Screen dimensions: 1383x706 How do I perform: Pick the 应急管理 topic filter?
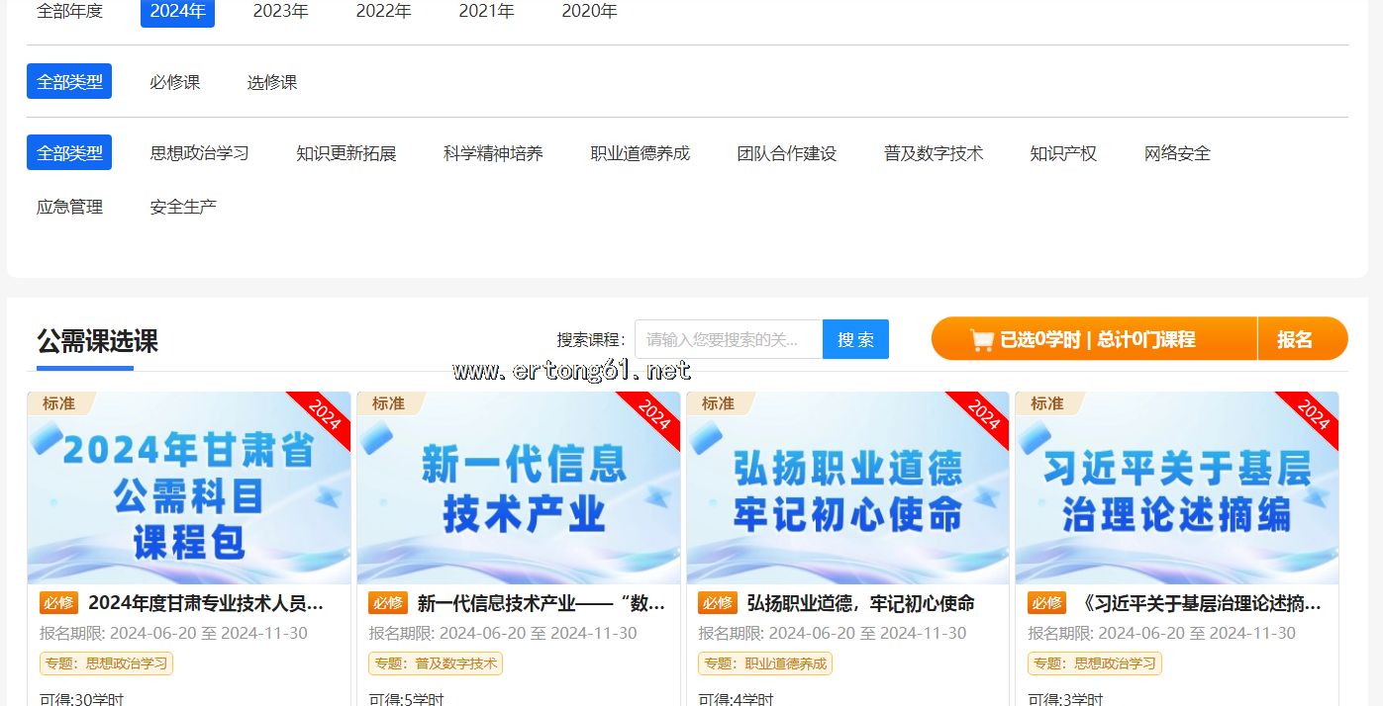(x=69, y=207)
